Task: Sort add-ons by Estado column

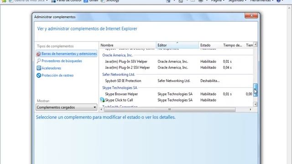Action: tap(210, 45)
